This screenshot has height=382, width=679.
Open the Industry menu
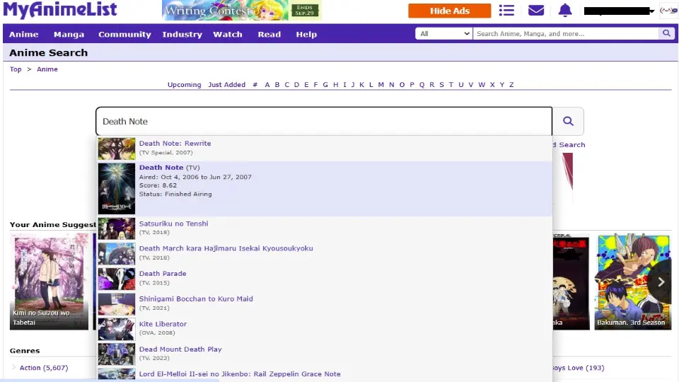point(182,34)
